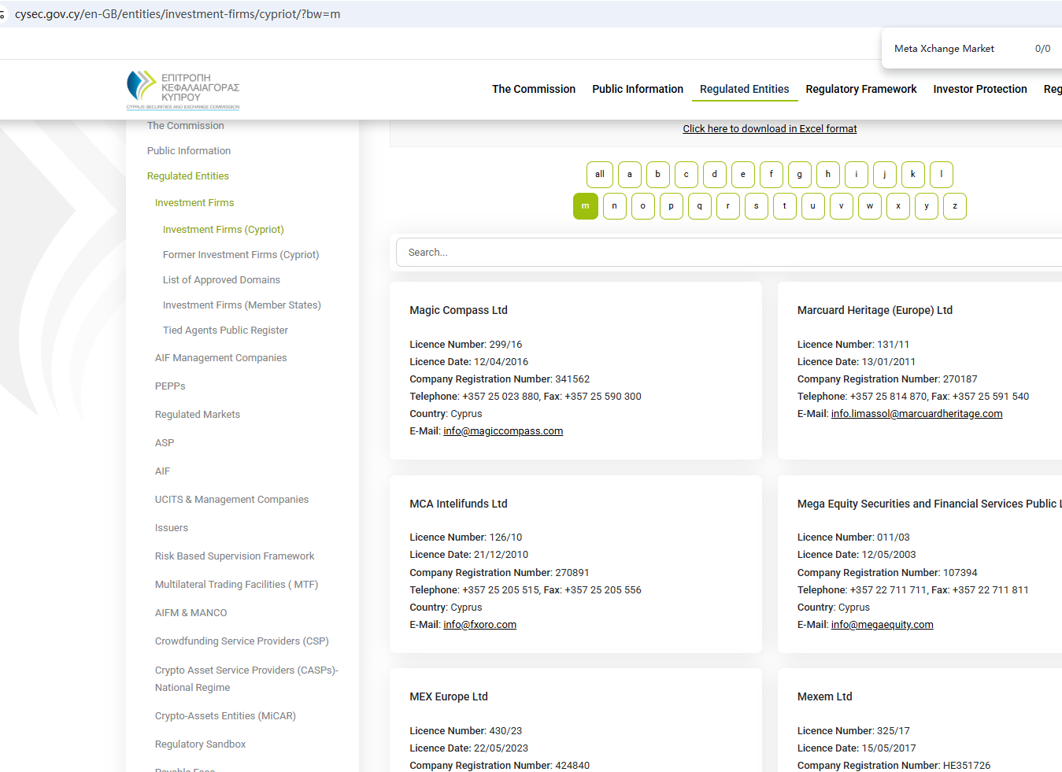Open The Commission top menu
The height and width of the screenshot is (772, 1062).
tap(533, 89)
